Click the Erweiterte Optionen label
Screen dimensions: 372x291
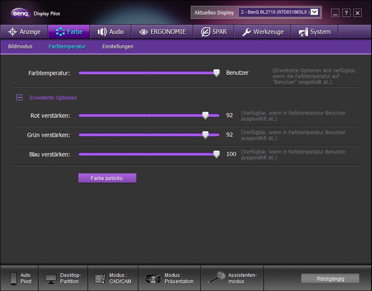pos(53,98)
